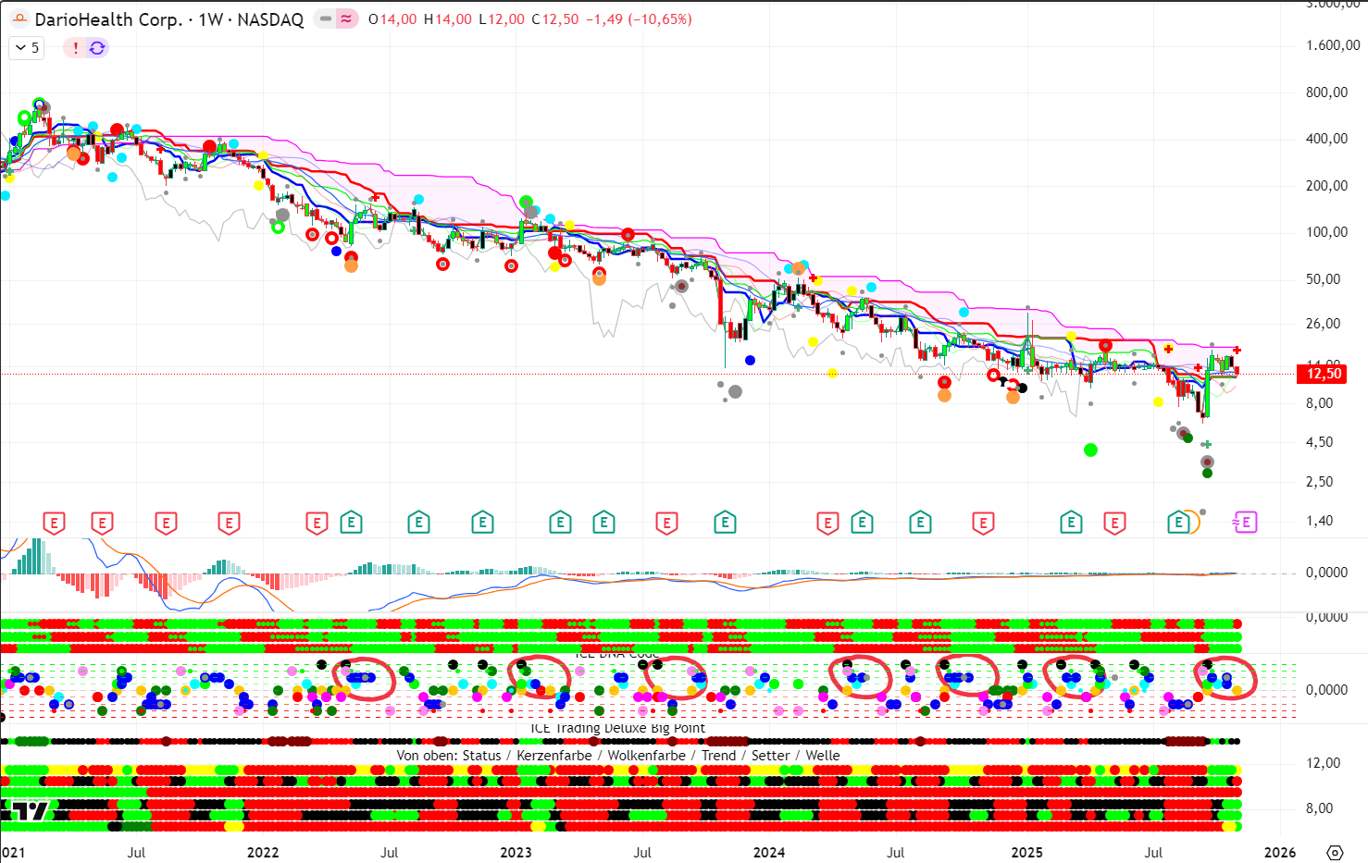The image size is (1368, 863).
Task: Click the leftmost red earnings E marker
Action: 54,524
